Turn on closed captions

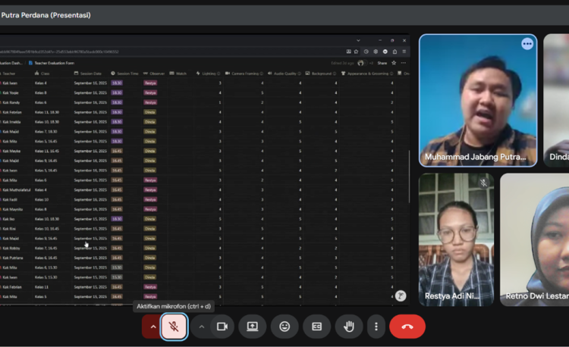click(x=317, y=327)
